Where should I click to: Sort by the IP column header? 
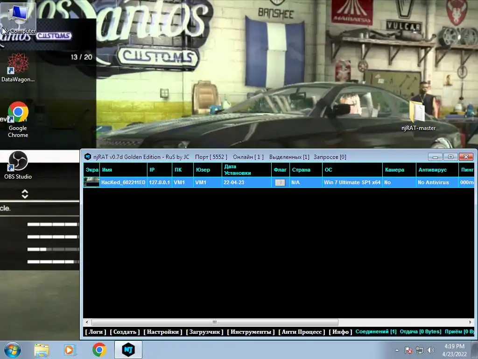[160, 170]
